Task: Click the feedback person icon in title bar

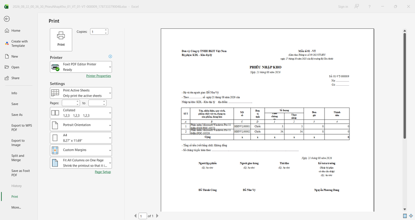Action: [357, 6]
